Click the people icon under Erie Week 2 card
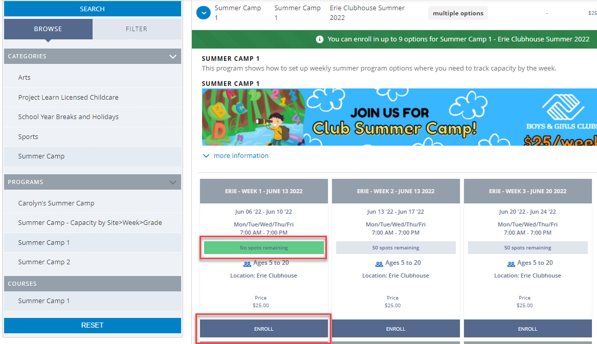 [x=379, y=263]
